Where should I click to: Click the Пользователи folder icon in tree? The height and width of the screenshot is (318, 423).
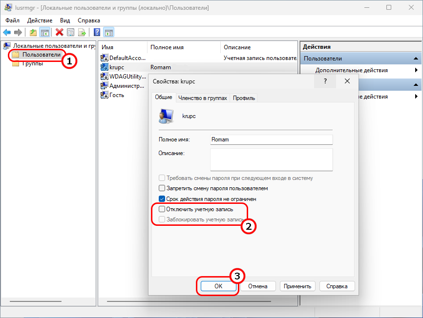tap(16, 55)
